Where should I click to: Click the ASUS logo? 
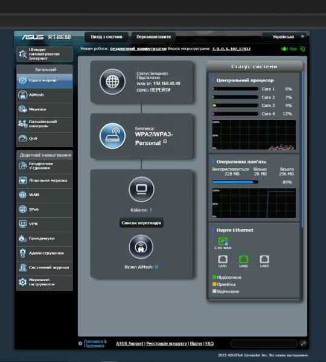point(33,37)
